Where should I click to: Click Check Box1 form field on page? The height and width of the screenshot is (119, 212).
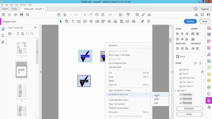(85, 56)
